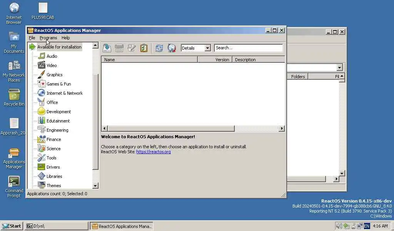Click the ReactOS Applications Manager taskbar button
This screenshot has height=231, width=394.
[122, 226]
